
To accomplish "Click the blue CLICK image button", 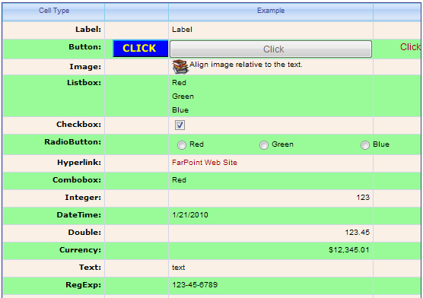I will point(140,49).
